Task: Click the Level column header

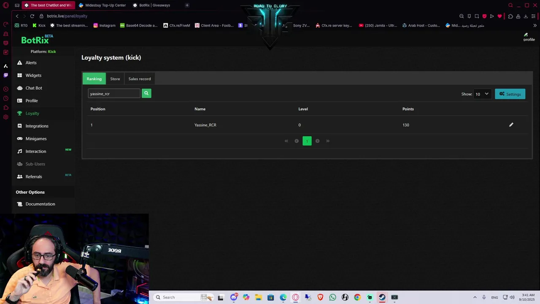Action: 303,109
